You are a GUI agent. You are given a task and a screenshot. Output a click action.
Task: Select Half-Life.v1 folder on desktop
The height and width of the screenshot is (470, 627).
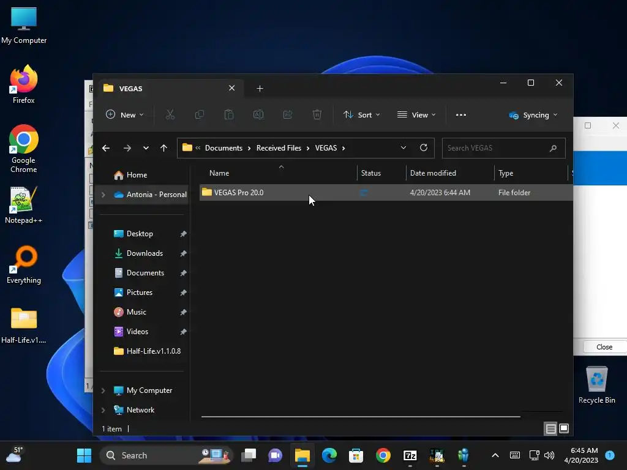coord(24,326)
